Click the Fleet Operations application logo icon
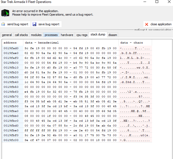The width and height of the screenshot is (173, 159). (5, 13)
